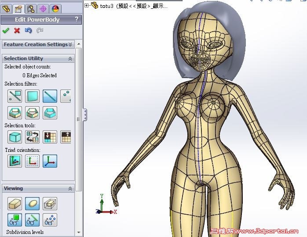Image resolution: width=307 pixels, height=237 pixels.
Task: Toggle the all-entities selection filter
Action: pos(15,96)
